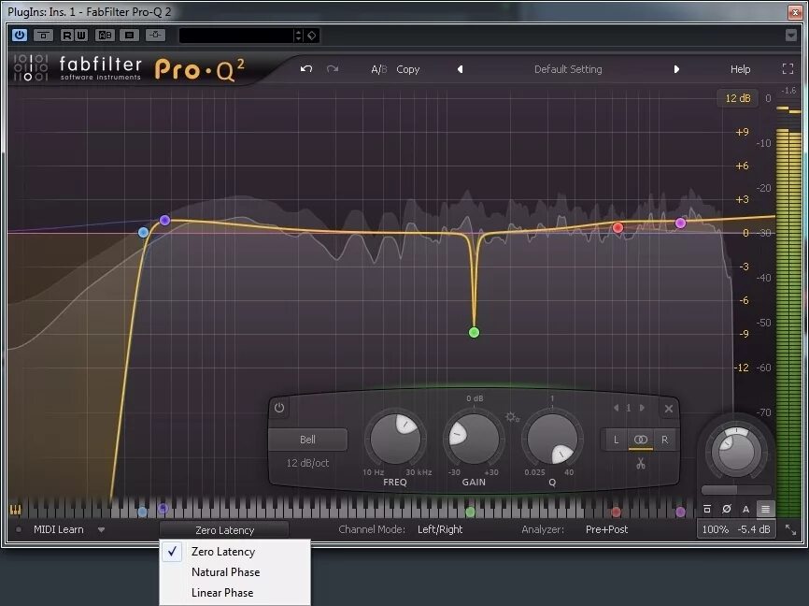Viewport: 809px width, 606px height.
Task: Click Copy to copy A/B state
Action: tap(407, 69)
